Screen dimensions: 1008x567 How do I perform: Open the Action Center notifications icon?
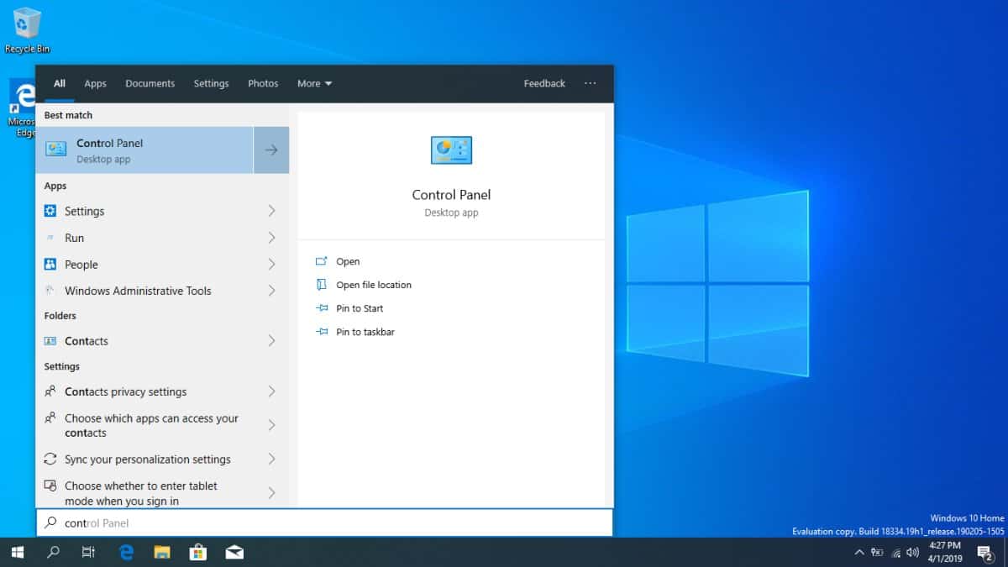[x=986, y=552]
